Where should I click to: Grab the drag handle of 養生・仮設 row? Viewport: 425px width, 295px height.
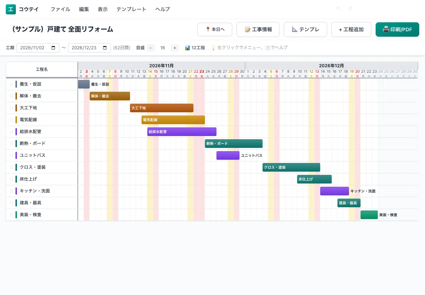tap(12, 84)
